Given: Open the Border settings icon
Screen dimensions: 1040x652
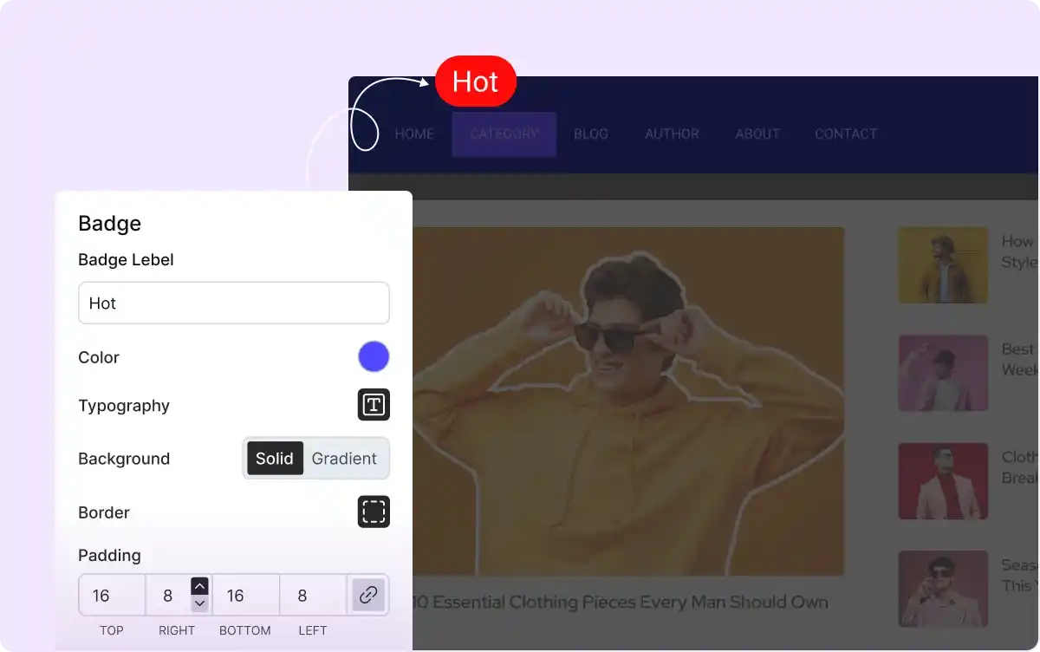Looking at the screenshot, I should click(x=374, y=512).
